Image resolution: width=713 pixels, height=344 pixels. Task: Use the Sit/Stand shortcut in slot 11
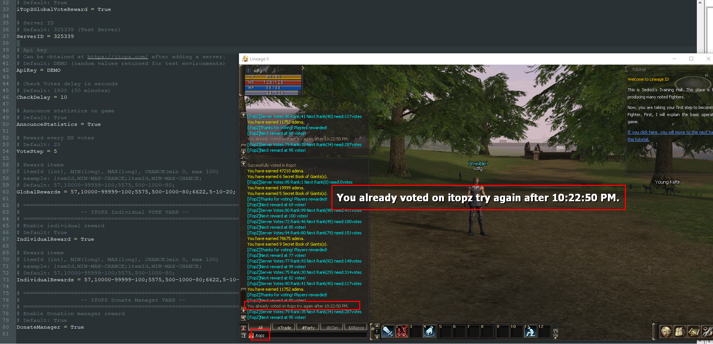530,331
